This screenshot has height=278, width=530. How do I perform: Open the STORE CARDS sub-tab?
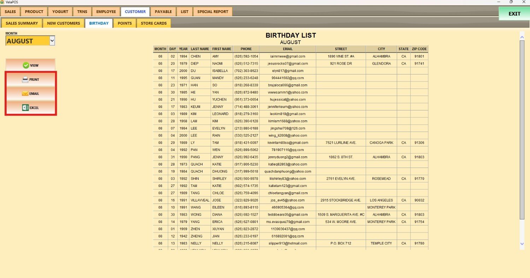(153, 23)
